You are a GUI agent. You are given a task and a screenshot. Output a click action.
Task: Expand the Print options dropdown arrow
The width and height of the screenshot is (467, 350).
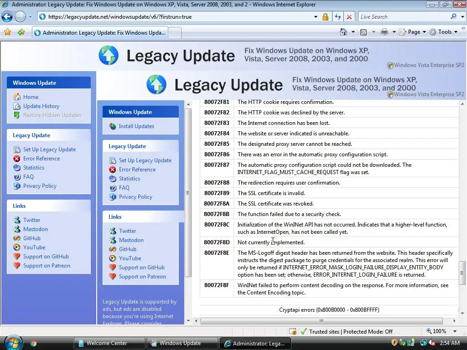click(x=394, y=32)
